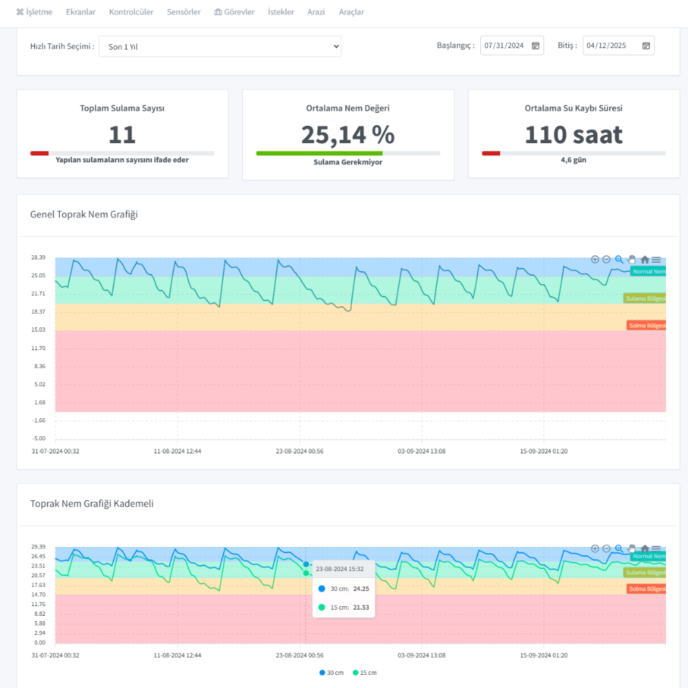Select panning mode on the Kademeli chart
Screen dimensions: 688x688
pos(631,548)
